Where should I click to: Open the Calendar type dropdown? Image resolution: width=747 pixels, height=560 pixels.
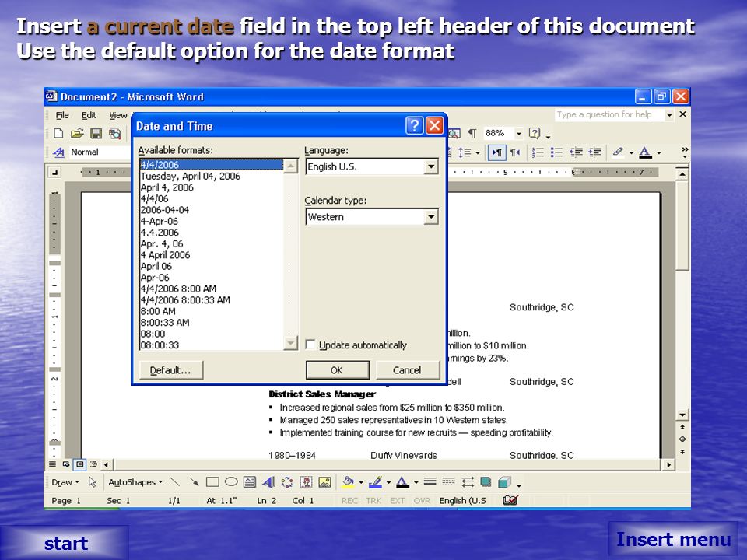point(430,217)
